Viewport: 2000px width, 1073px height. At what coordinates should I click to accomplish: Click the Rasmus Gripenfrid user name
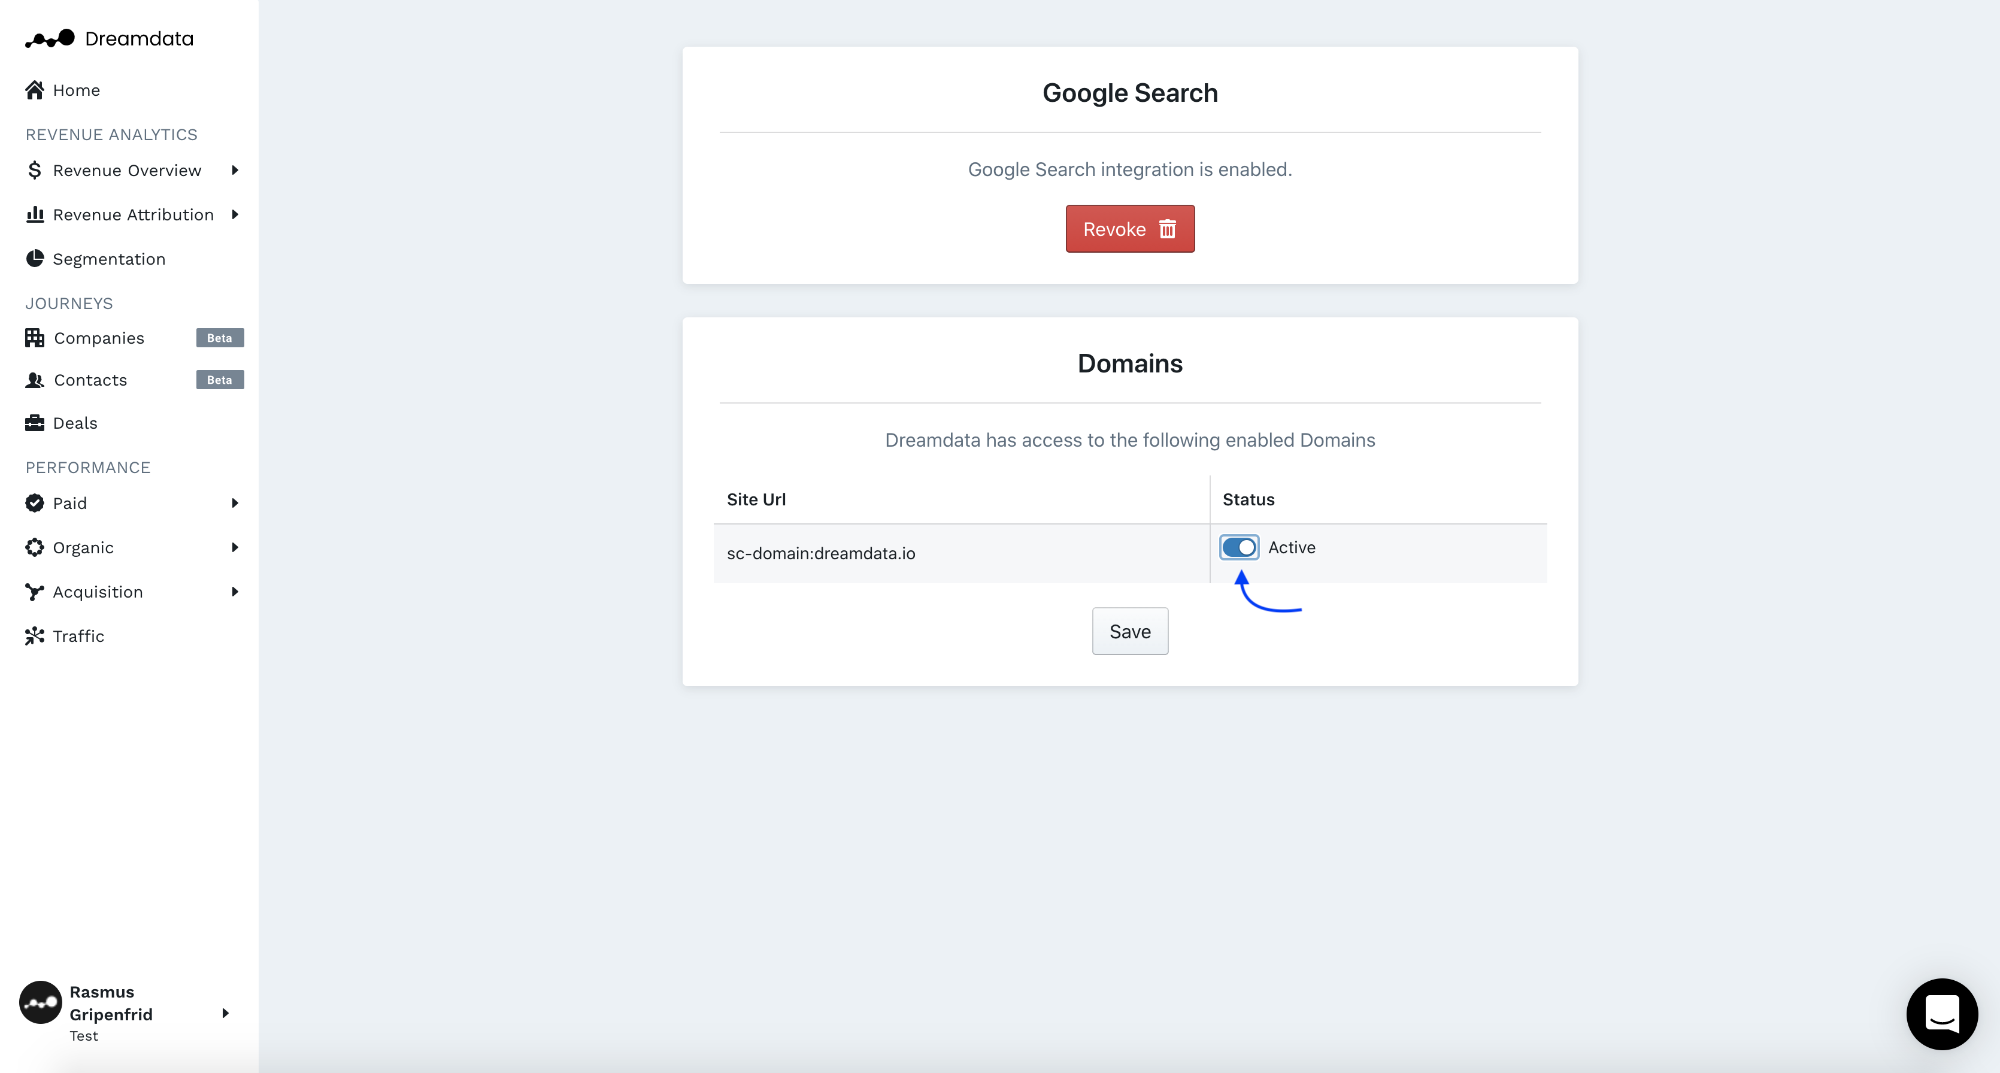pos(111,1003)
